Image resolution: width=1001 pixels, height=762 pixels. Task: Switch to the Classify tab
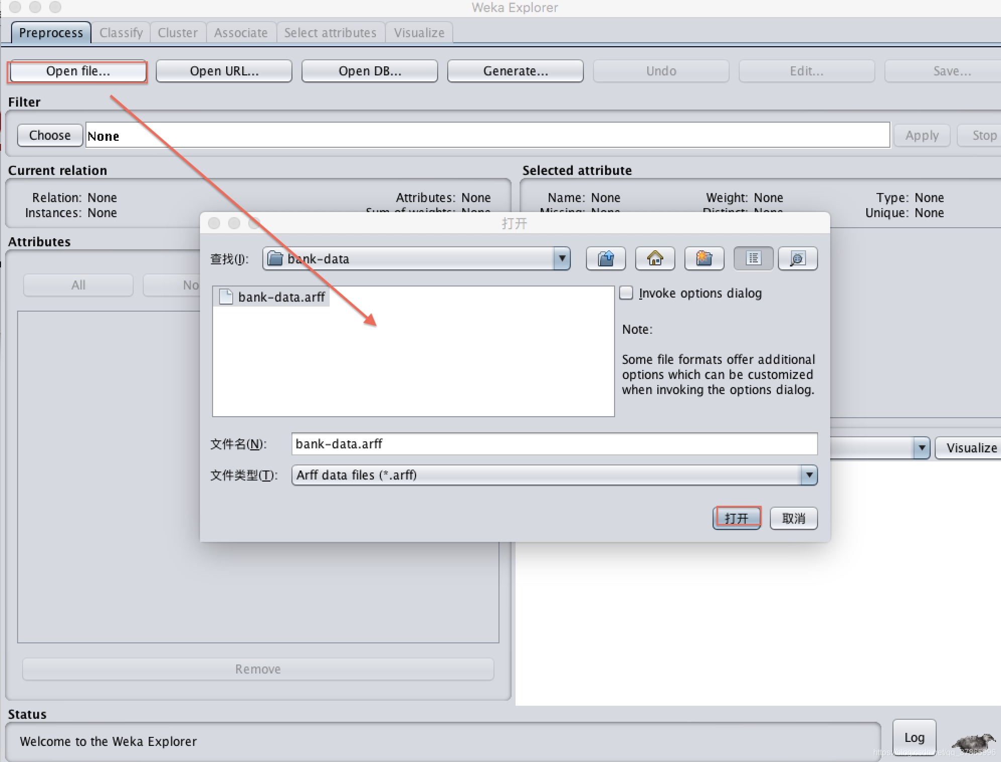pos(121,33)
